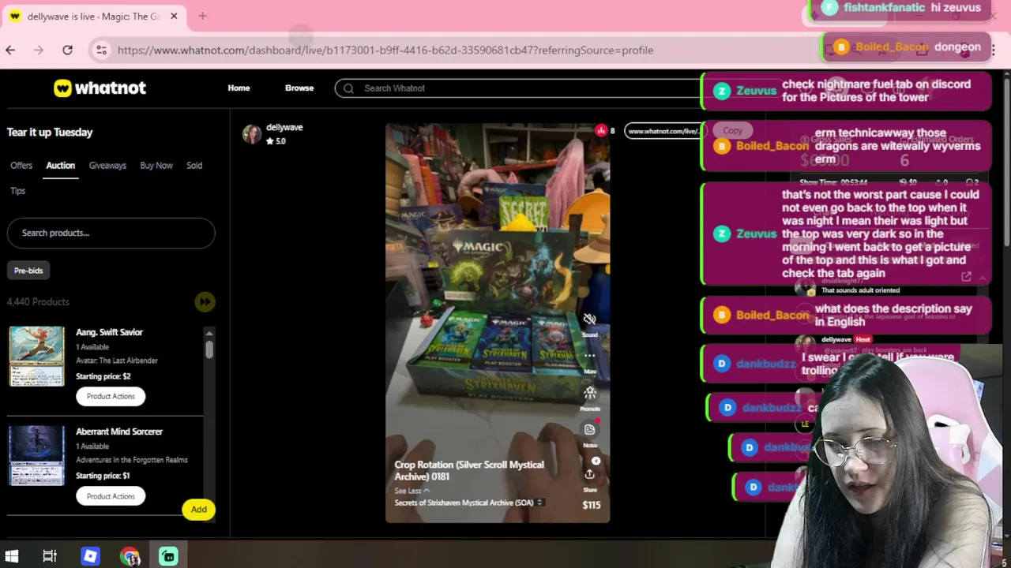Click the live video stream

pyautogui.click(x=498, y=323)
